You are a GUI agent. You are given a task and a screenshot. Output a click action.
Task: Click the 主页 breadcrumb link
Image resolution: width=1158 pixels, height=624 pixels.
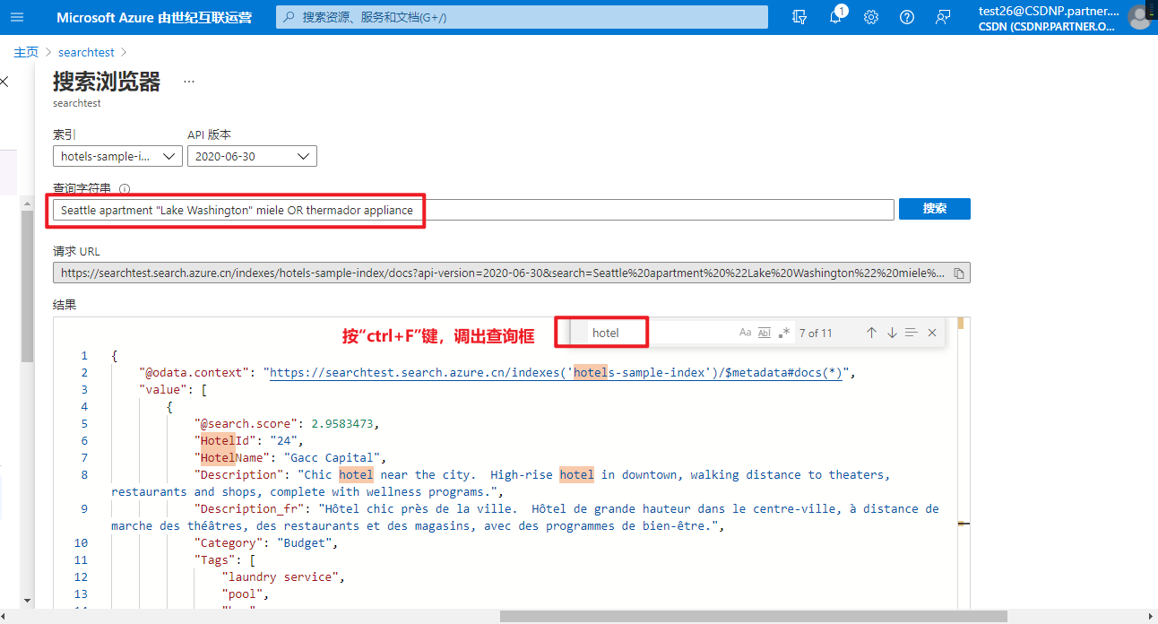pyautogui.click(x=26, y=53)
